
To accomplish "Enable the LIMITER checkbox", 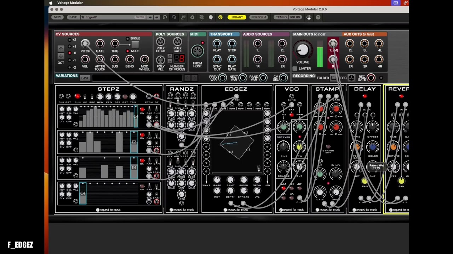I will (x=295, y=69).
